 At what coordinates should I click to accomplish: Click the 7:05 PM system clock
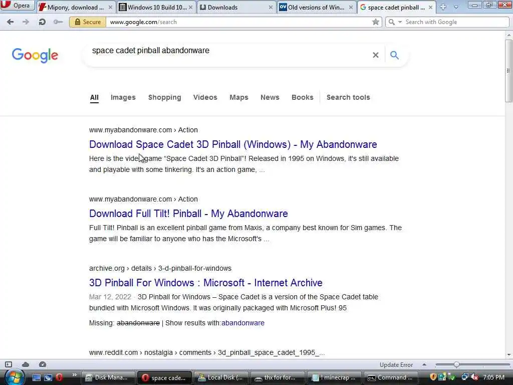pyautogui.click(x=493, y=377)
